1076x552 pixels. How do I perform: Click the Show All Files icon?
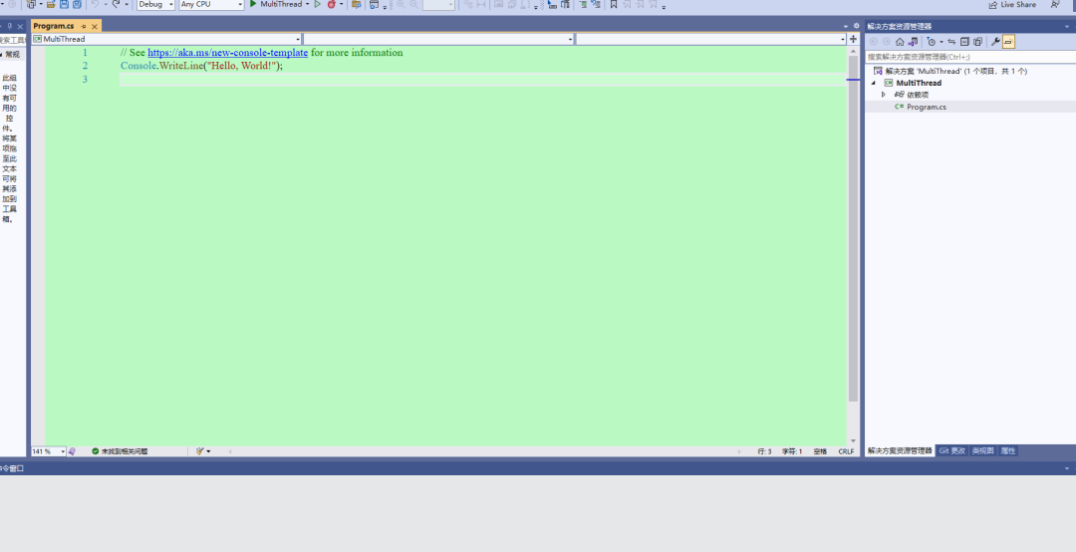click(978, 42)
